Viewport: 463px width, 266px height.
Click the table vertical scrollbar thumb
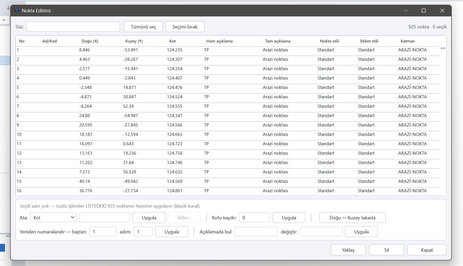tap(443, 48)
